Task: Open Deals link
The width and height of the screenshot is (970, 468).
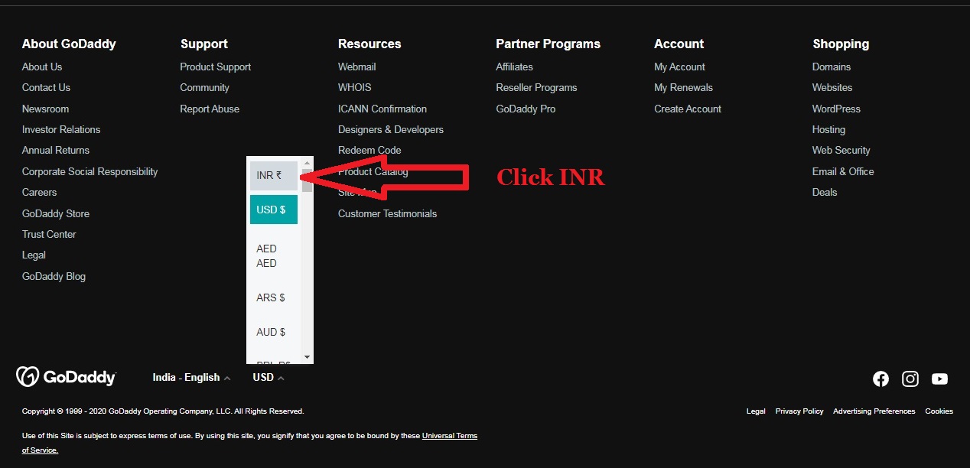Action: (825, 192)
